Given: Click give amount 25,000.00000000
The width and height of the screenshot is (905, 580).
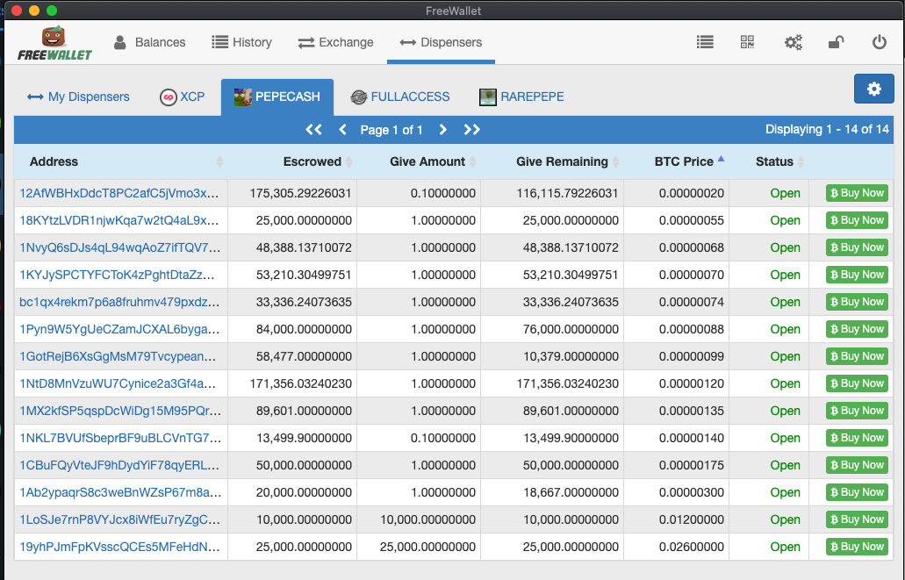Looking at the screenshot, I should click(x=427, y=547).
